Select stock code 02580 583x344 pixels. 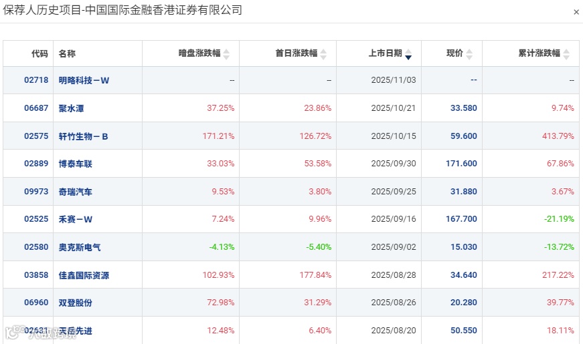[x=36, y=246]
